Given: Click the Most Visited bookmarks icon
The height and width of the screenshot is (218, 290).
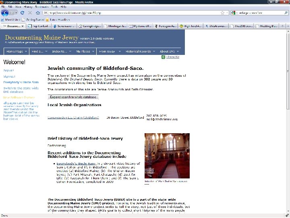Looking at the screenshot, I should pos(2,19).
